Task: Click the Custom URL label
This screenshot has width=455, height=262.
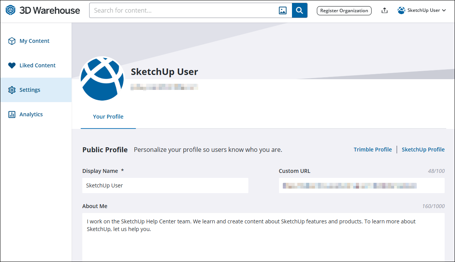Action: [x=295, y=171]
